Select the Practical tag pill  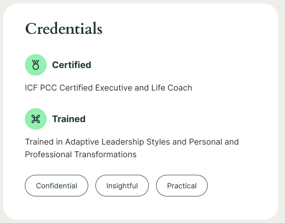click(182, 186)
